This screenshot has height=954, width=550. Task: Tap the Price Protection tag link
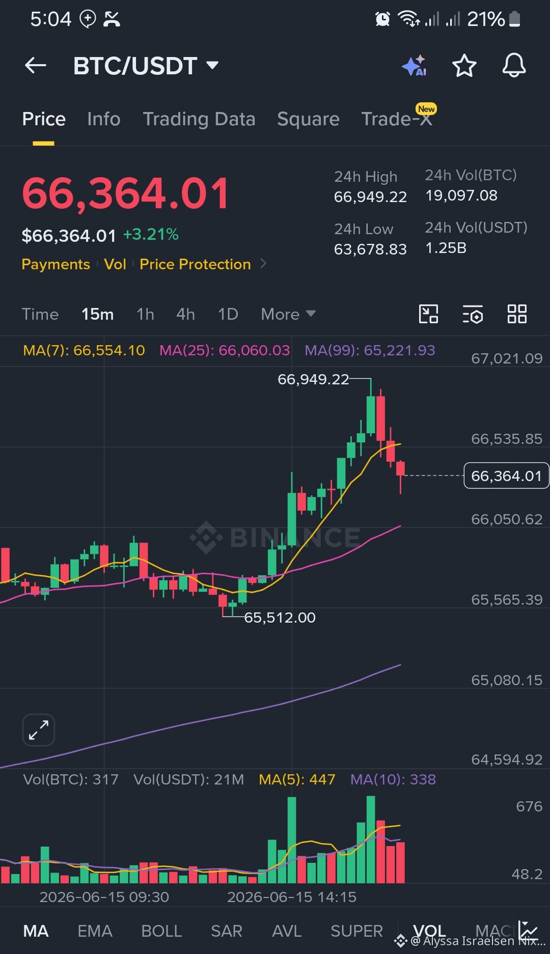click(x=195, y=264)
